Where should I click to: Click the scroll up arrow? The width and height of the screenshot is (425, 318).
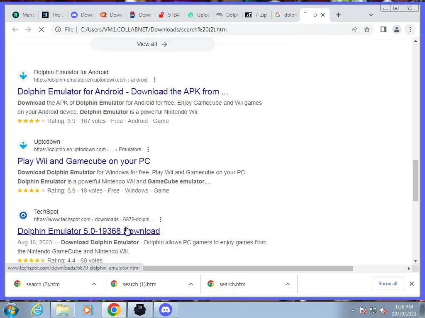415,41
